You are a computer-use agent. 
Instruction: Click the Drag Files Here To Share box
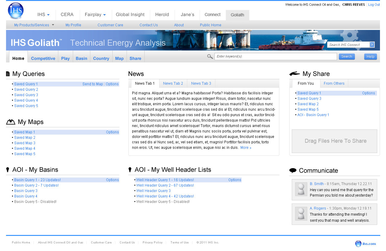[x=334, y=141]
